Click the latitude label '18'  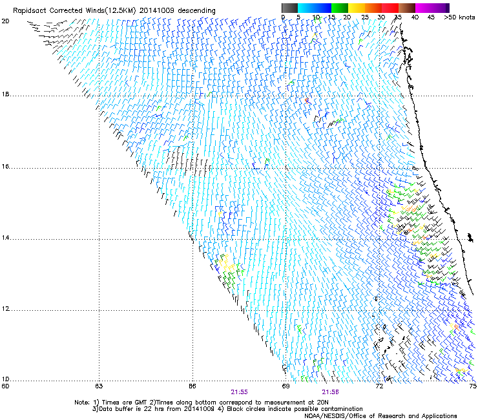[x=5, y=94]
